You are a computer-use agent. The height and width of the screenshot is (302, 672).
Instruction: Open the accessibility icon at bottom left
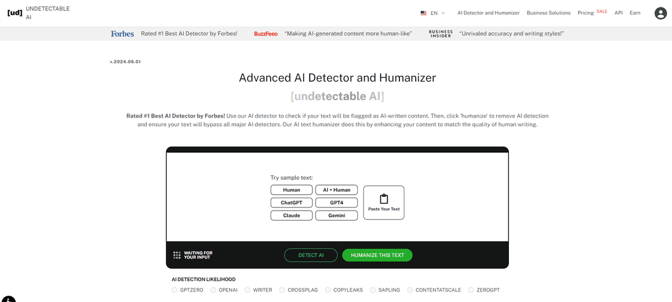coord(7,300)
